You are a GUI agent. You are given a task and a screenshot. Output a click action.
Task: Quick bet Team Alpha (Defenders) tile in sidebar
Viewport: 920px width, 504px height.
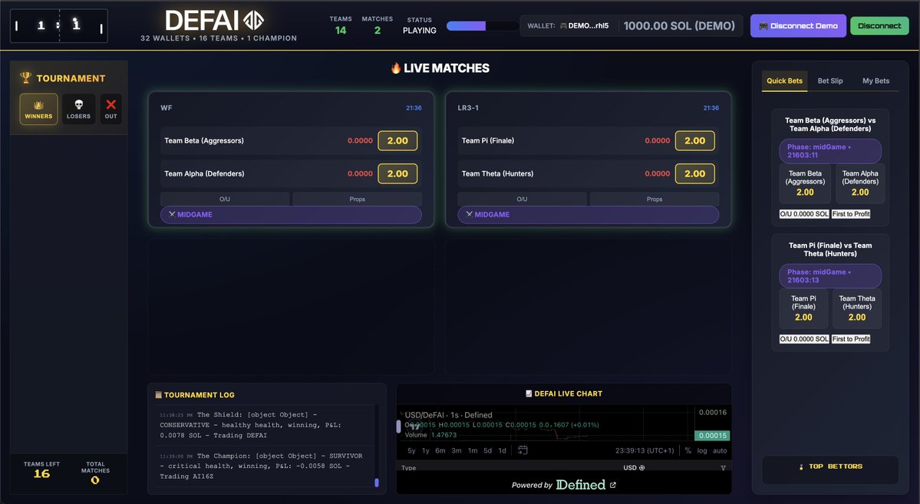click(x=859, y=183)
